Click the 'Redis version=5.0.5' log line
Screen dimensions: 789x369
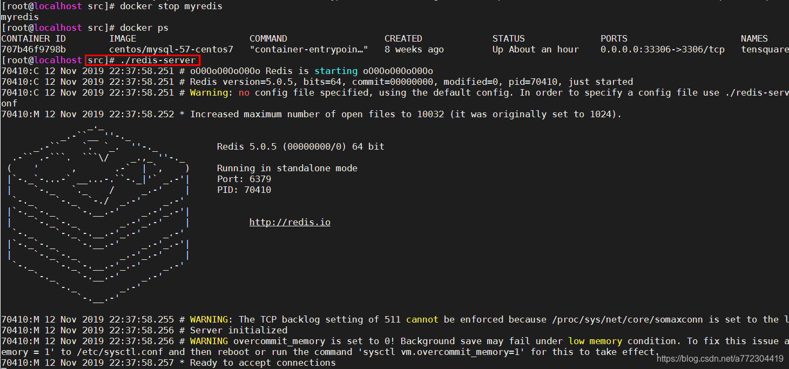click(317, 82)
